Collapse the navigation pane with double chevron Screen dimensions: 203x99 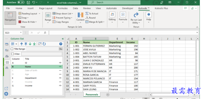63,39
